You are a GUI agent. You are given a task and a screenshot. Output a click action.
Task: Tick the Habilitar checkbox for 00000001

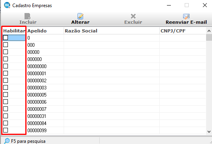click(6, 73)
